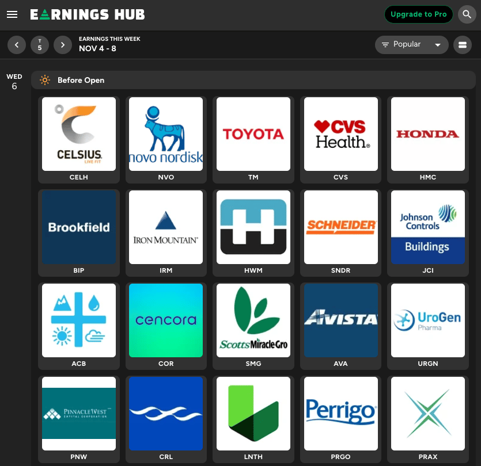Open the Schneider SNDR card
The width and height of the screenshot is (481, 466).
click(x=340, y=233)
